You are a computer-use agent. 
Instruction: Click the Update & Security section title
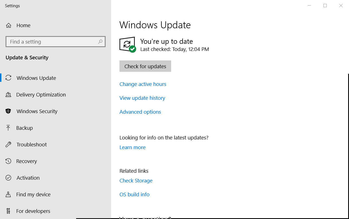coord(27,57)
